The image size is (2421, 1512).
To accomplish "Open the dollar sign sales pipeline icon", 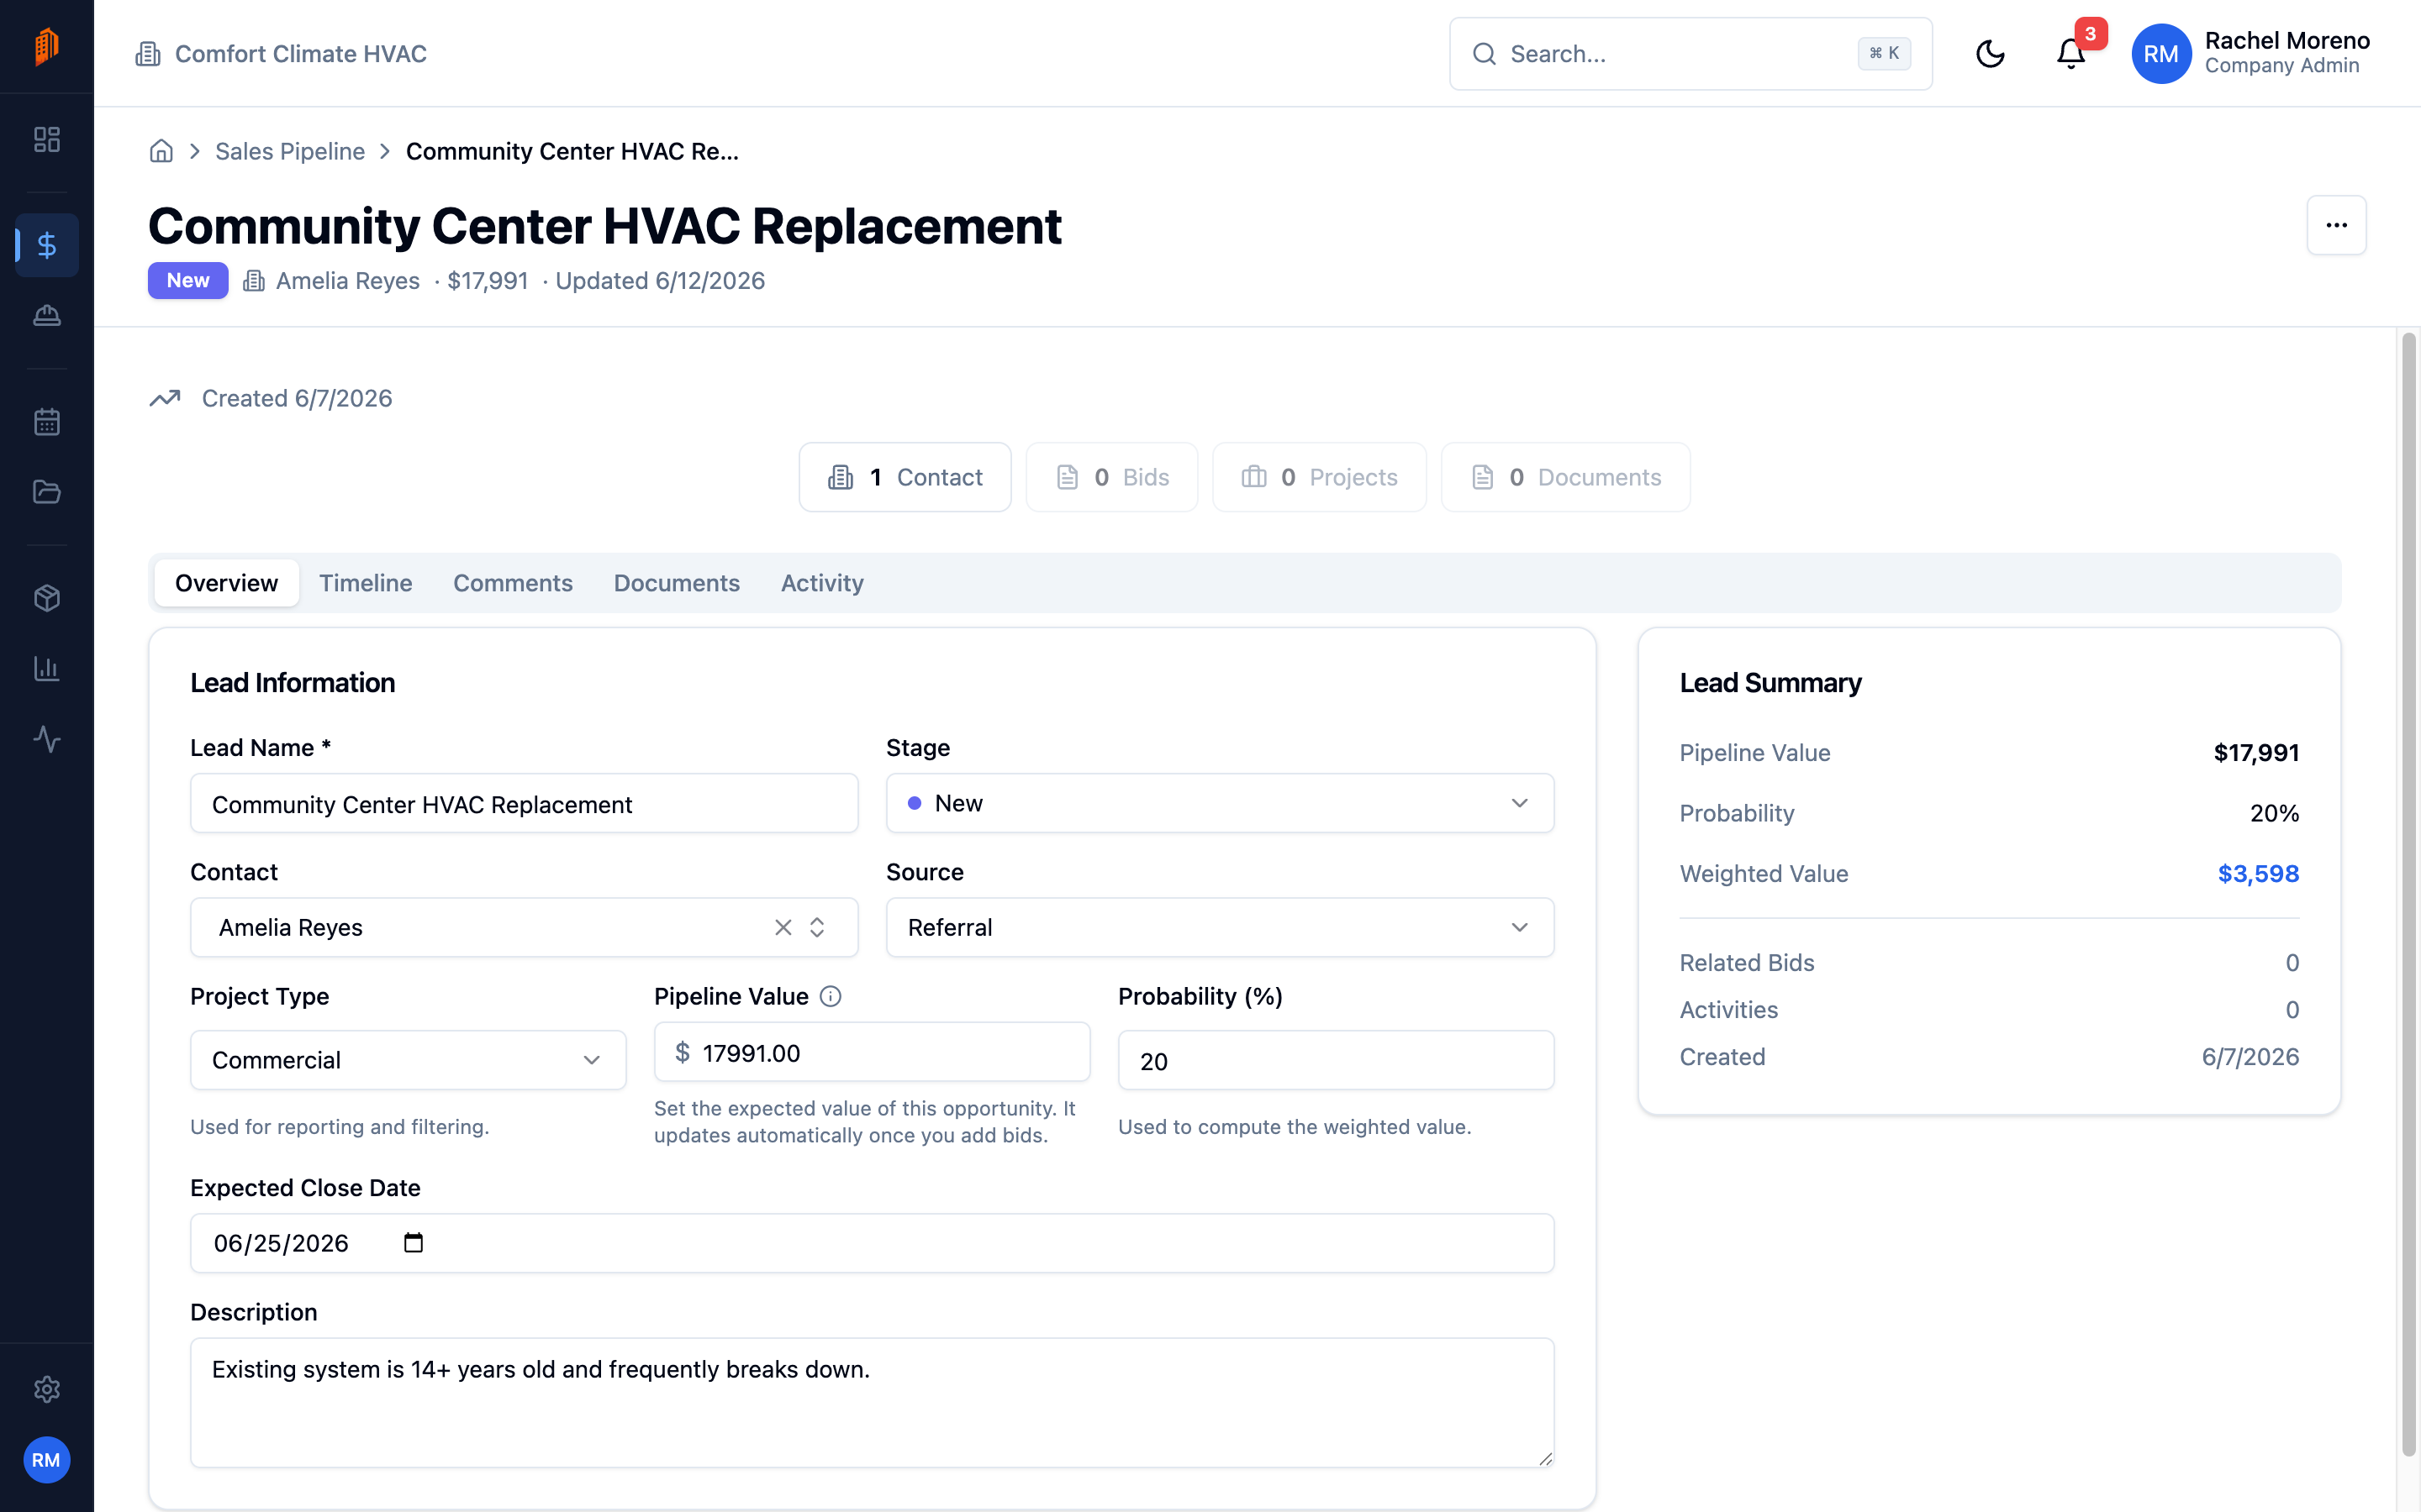I will pyautogui.click(x=47, y=245).
